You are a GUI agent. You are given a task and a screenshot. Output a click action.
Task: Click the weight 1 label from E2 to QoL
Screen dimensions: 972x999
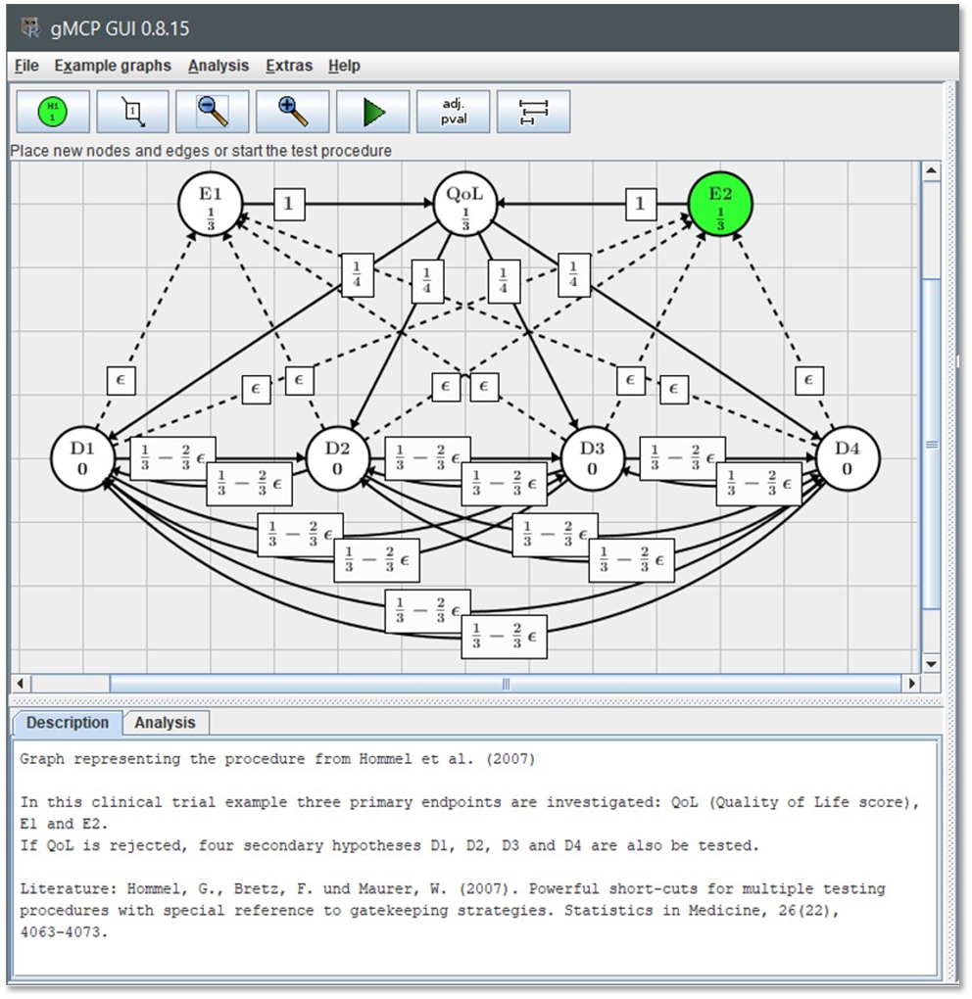coord(641,205)
